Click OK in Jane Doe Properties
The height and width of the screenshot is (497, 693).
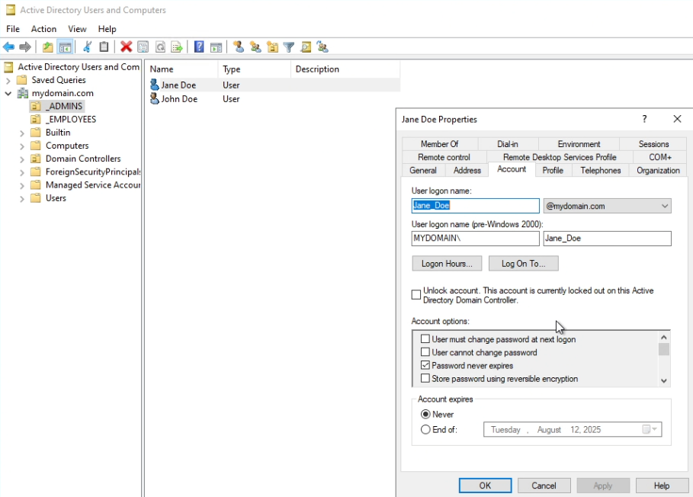pos(486,486)
